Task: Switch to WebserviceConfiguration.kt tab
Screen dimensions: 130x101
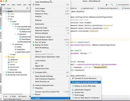Action: 109,8
